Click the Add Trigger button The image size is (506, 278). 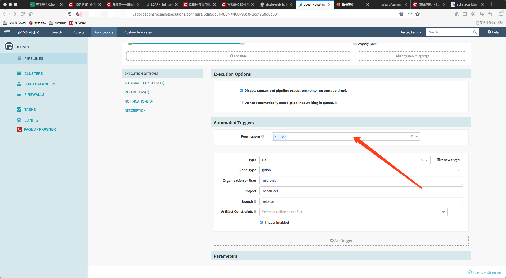pyautogui.click(x=341, y=241)
